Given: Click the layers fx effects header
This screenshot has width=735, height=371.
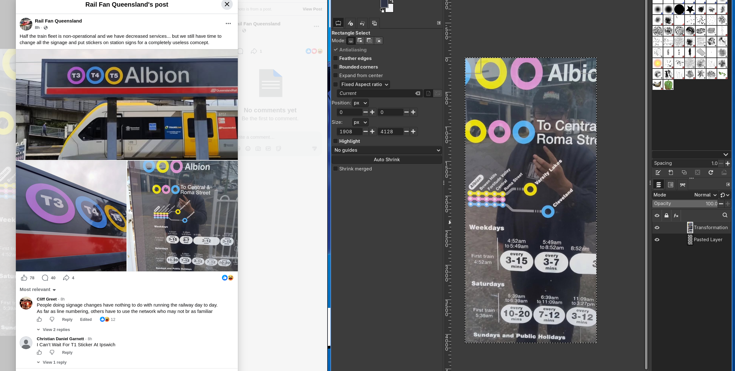Looking at the screenshot, I should point(676,215).
